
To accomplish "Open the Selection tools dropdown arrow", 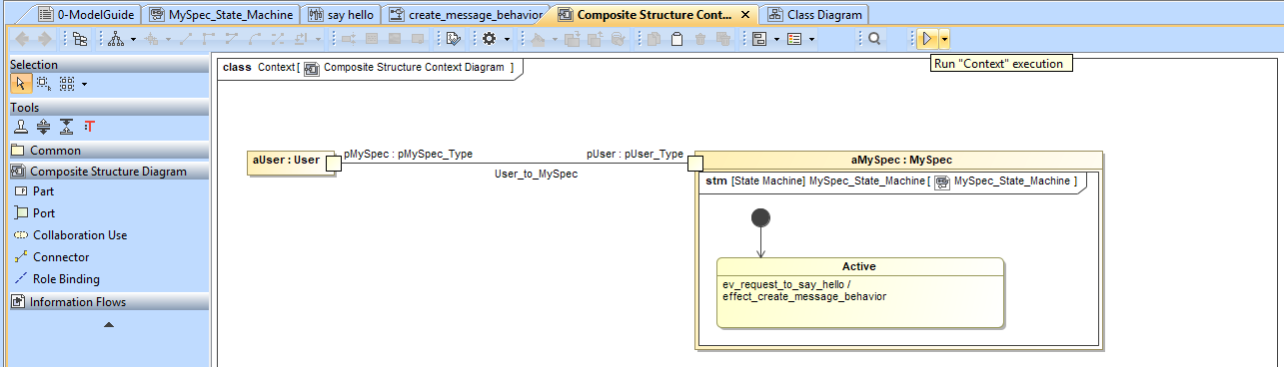I will pyautogui.click(x=84, y=84).
